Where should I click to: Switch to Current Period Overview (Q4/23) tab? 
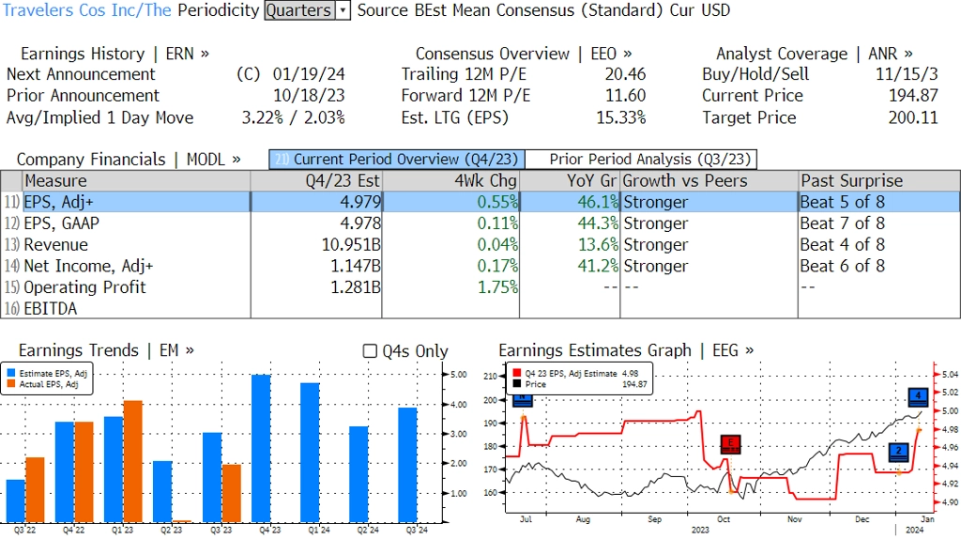397,160
